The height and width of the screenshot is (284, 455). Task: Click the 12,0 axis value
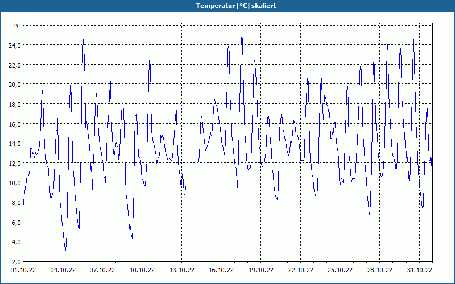click(15, 163)
